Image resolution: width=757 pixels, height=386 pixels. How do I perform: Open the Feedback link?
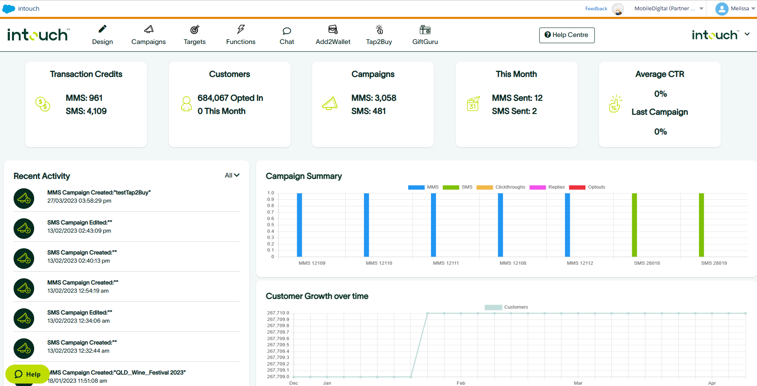(x=596, y=9)
